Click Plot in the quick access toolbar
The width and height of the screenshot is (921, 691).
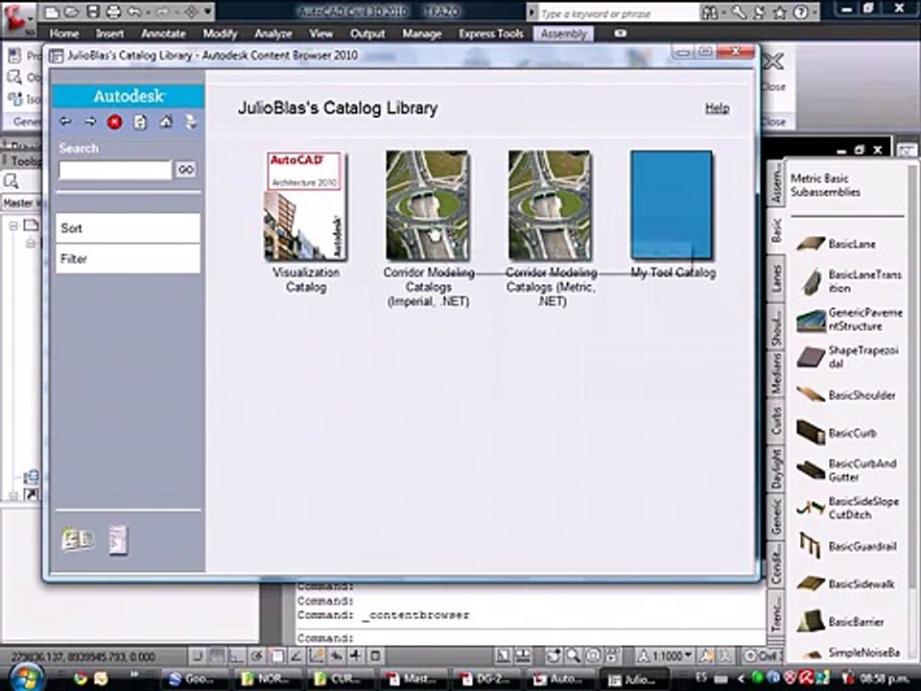pyautogui.click(x=113, y=12)
